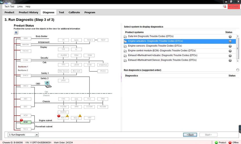Click the OBD laptop diagnostic icon
Screen dimensions: 241x144
point(48,84)
